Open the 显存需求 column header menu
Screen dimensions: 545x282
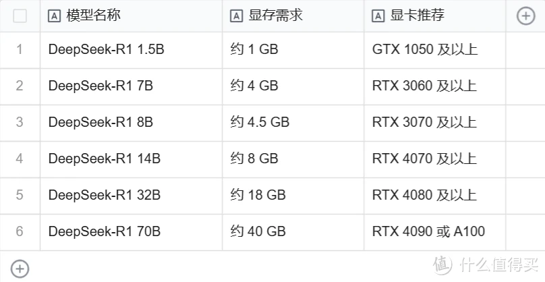pos(293,16)
